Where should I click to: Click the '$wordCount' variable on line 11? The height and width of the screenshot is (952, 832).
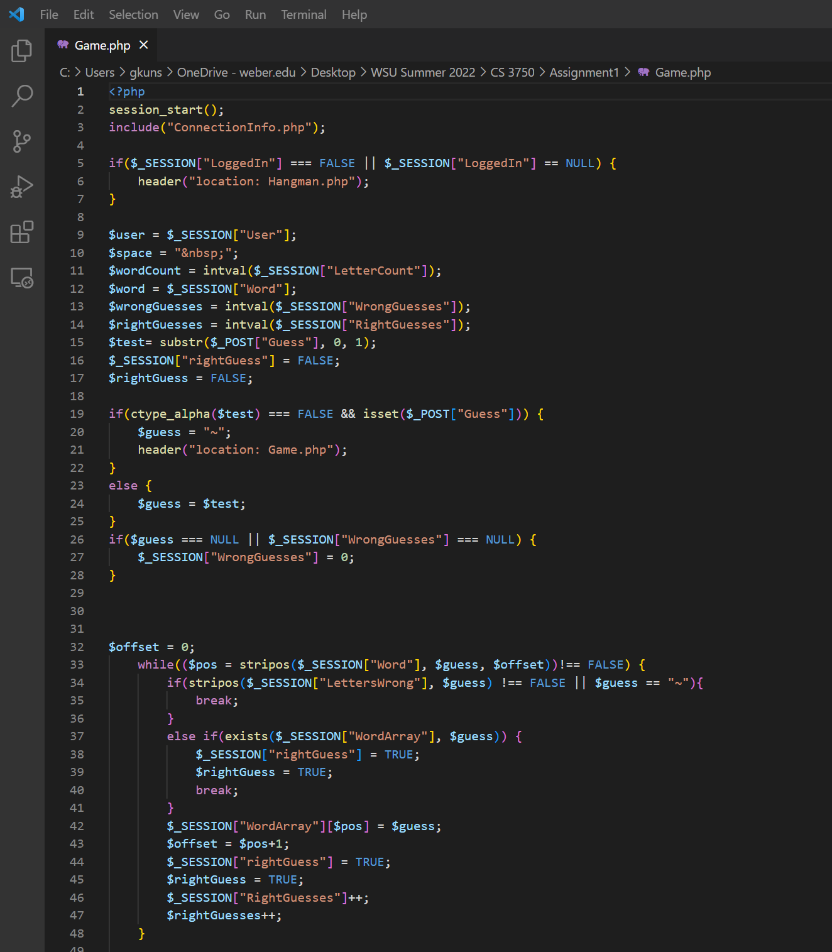(x=145, y=271)
